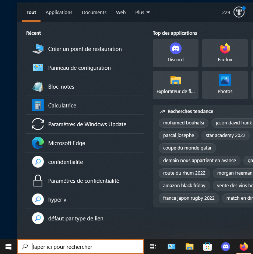Search trending match en direct chip
This screenshot has width=253, height=254.
[238, 198]
